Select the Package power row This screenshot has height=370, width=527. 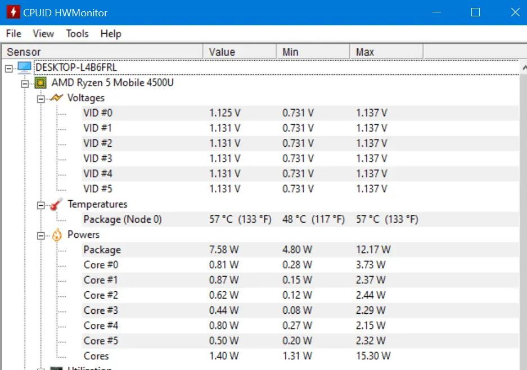tap(300, 250)
